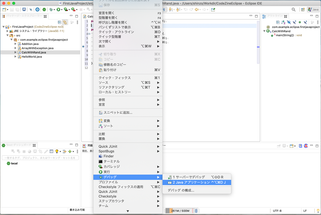The height and width of the screenshot is (215, 321).
Task: Click the Open Console monitor icon in toolbar
Action: [24, 9]
